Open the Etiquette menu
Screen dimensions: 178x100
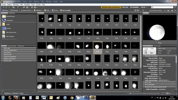[x=27, y=5]
